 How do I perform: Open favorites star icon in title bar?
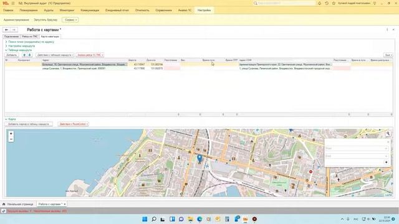point(334,3)
